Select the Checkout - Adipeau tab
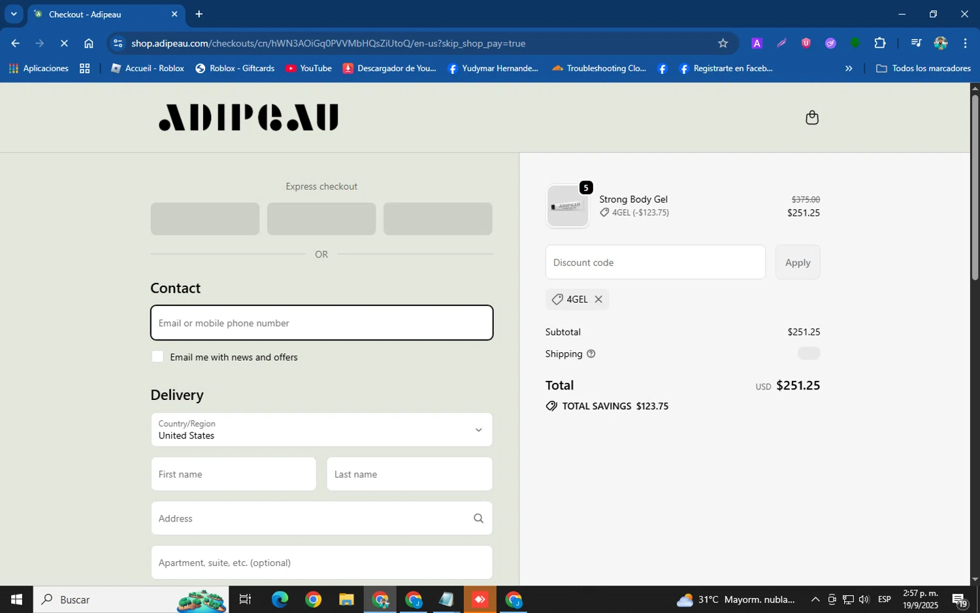 tap(105, 14)
